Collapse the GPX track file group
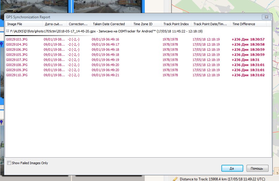The height and width of the screenshot is (181, 279). [8, 31]
